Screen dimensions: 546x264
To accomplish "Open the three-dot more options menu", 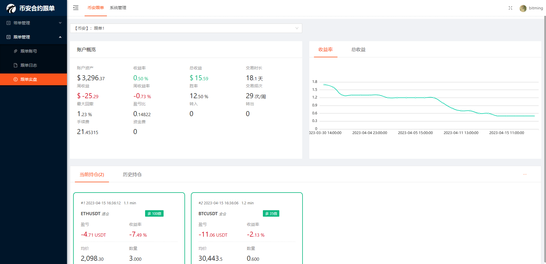I will 525,174.
